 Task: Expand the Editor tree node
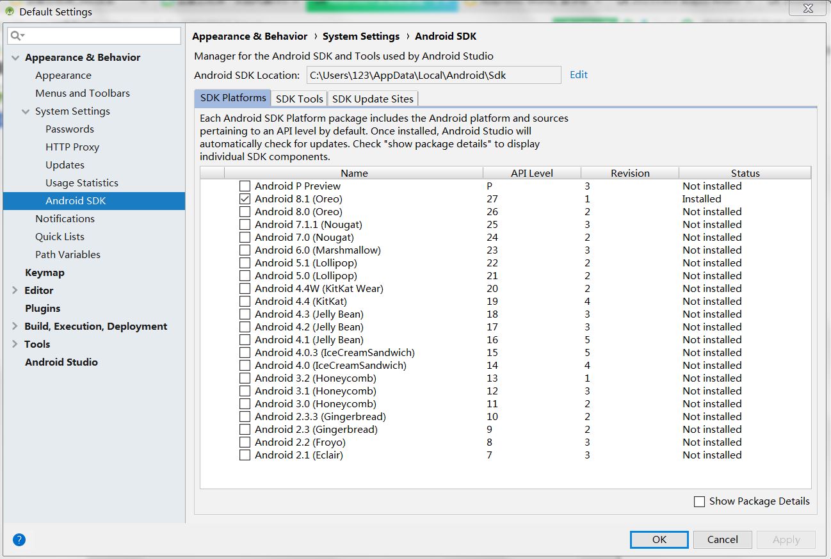point(15,291)
